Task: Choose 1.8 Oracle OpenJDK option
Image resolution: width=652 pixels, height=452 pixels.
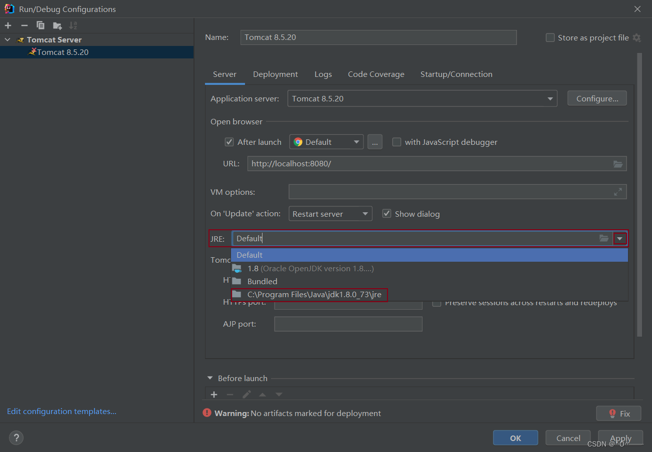Action: 429,268
